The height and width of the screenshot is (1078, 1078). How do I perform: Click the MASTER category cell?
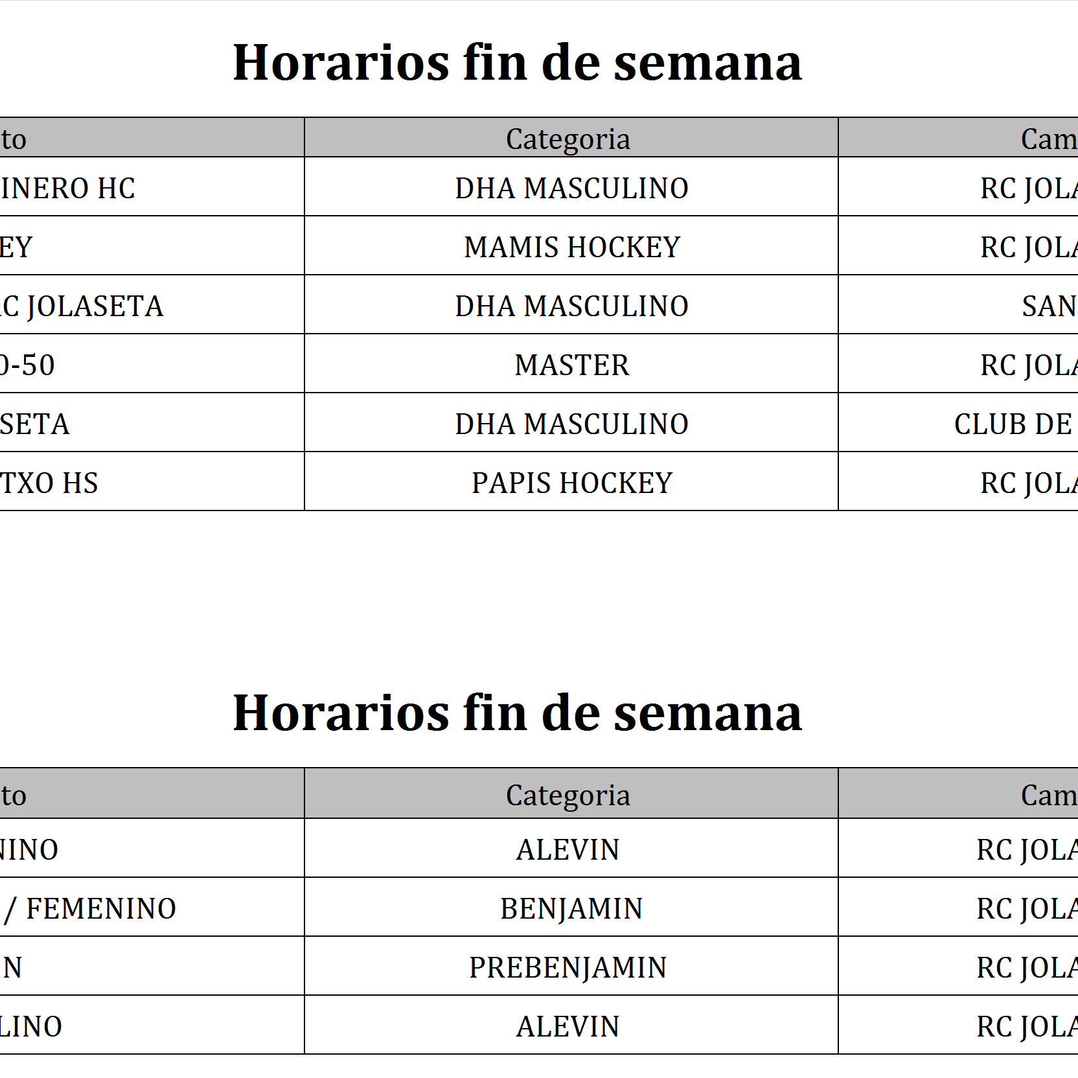[x=572, y=365]
